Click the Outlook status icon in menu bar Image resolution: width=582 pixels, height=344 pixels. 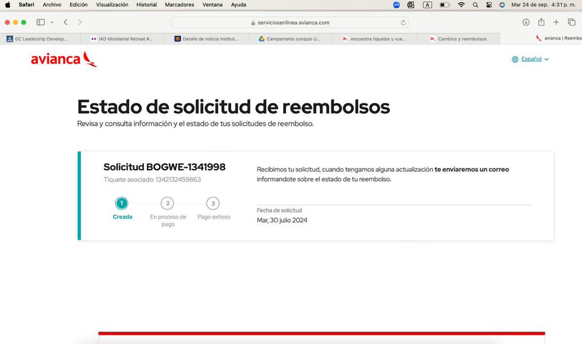point(411,5)
